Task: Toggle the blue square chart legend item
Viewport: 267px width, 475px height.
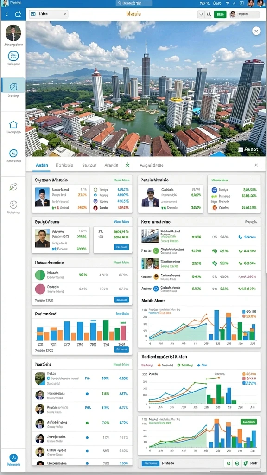Action: pos(244,311)
